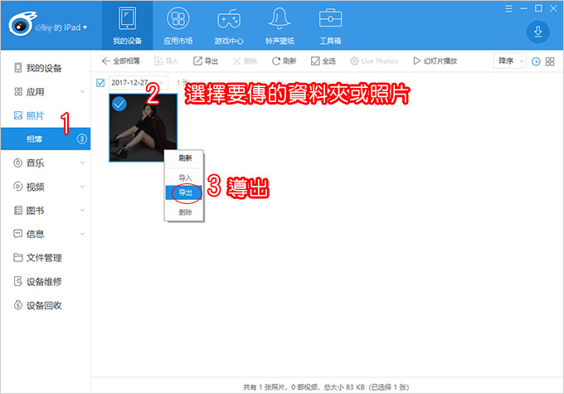The height and width of the screenshot is (394, 564).
Task: Switch to timeline clock view icon
Action: 536,61
